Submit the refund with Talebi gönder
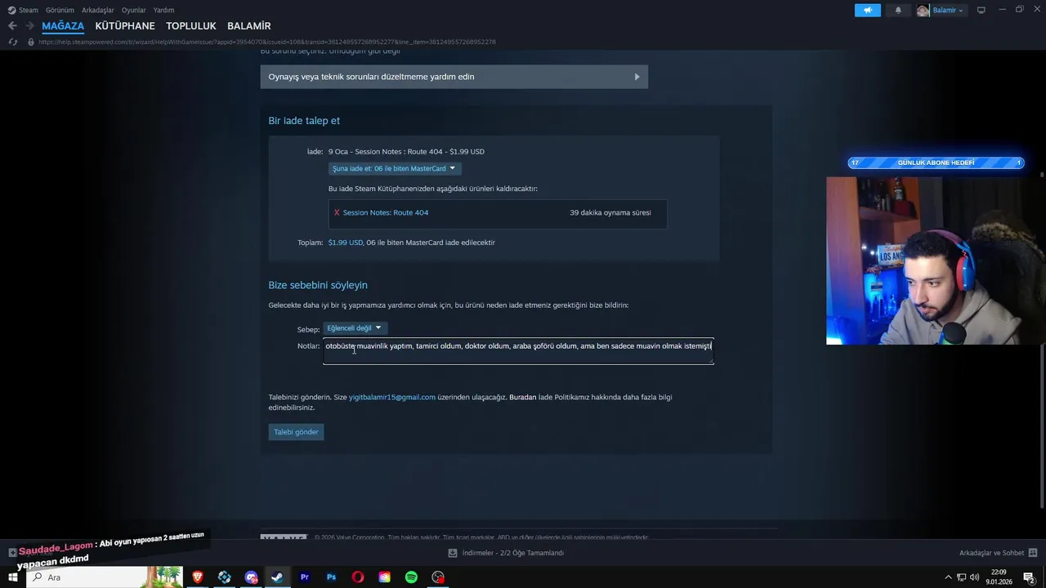The height and width of the screenshot is (588, 1046). 296,432
